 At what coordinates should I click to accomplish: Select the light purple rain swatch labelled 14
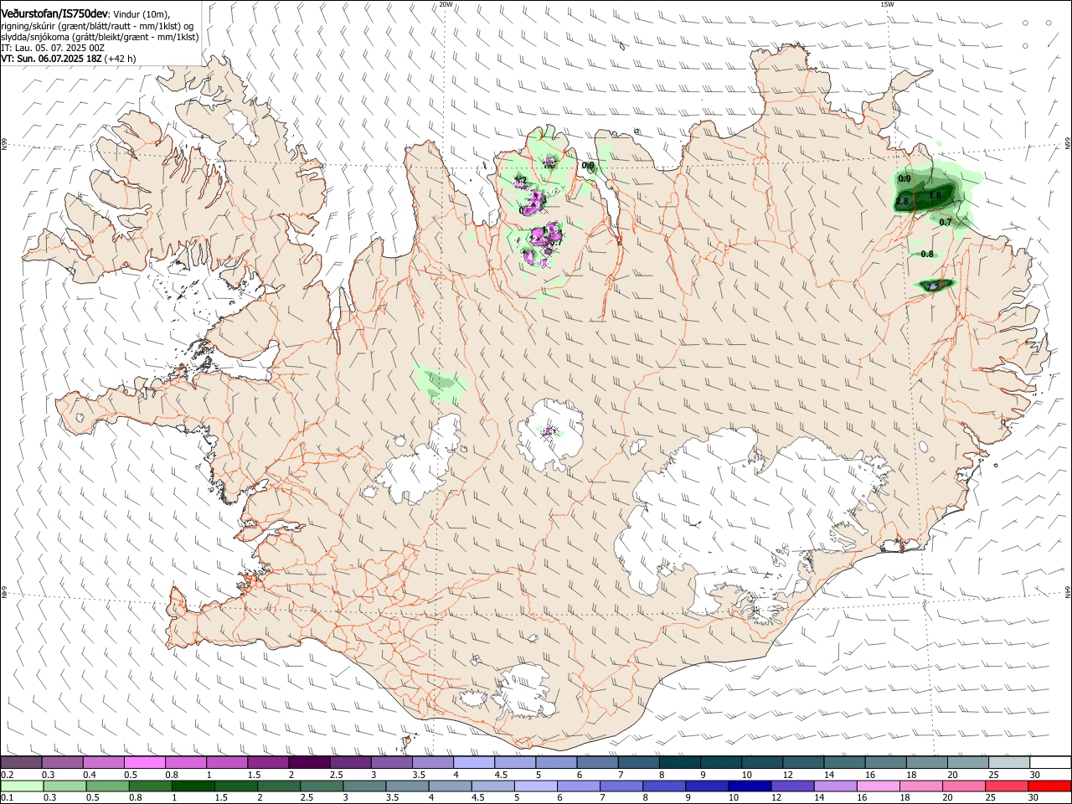[836, 786]
